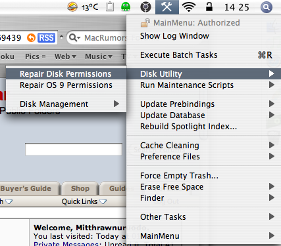Viewport: 281px width, 246px height.
Task: Open Spotlight search magnifier icon
Action: click(x=267, y=7)
